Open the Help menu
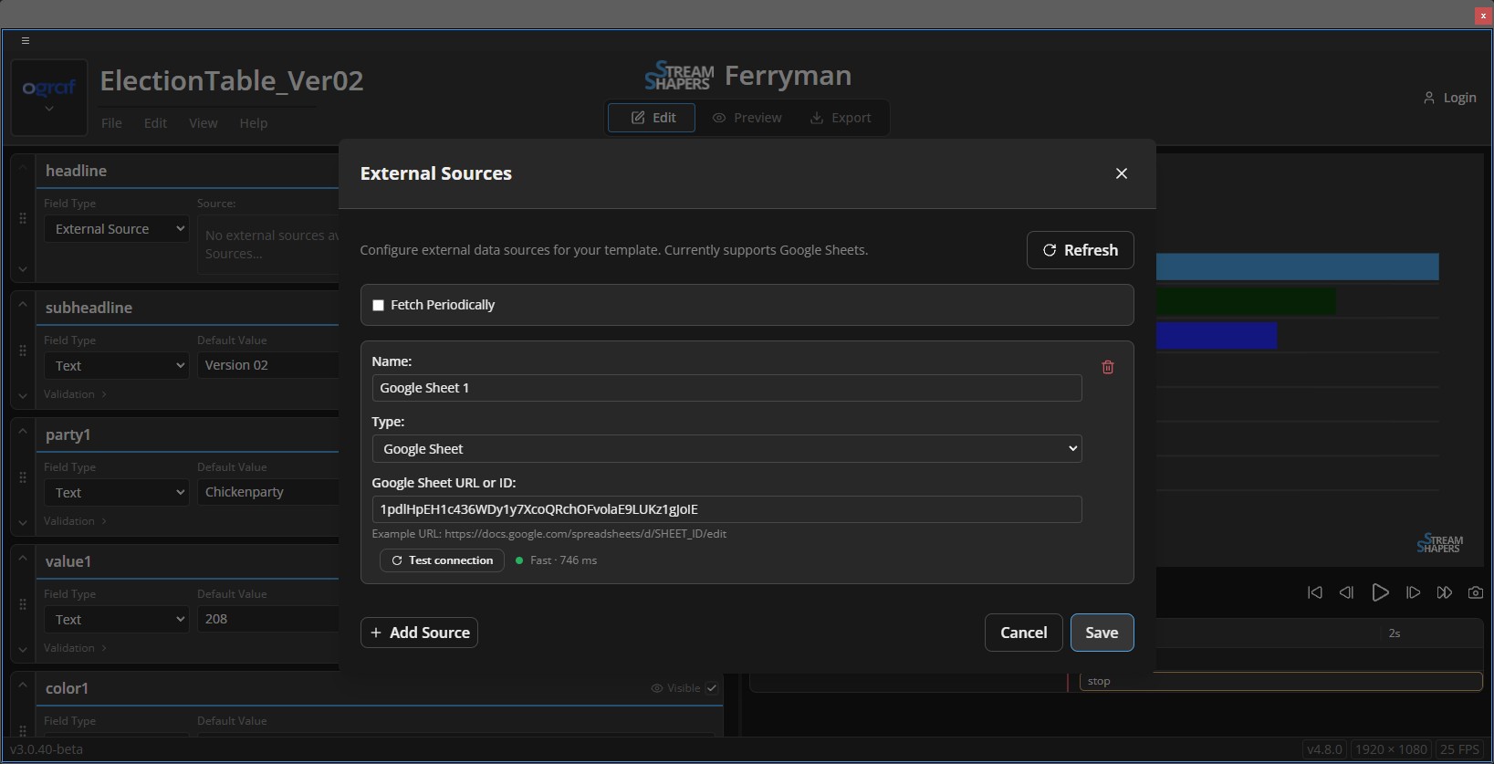The width and height of the screenshot is (1494, 764). 254,123
